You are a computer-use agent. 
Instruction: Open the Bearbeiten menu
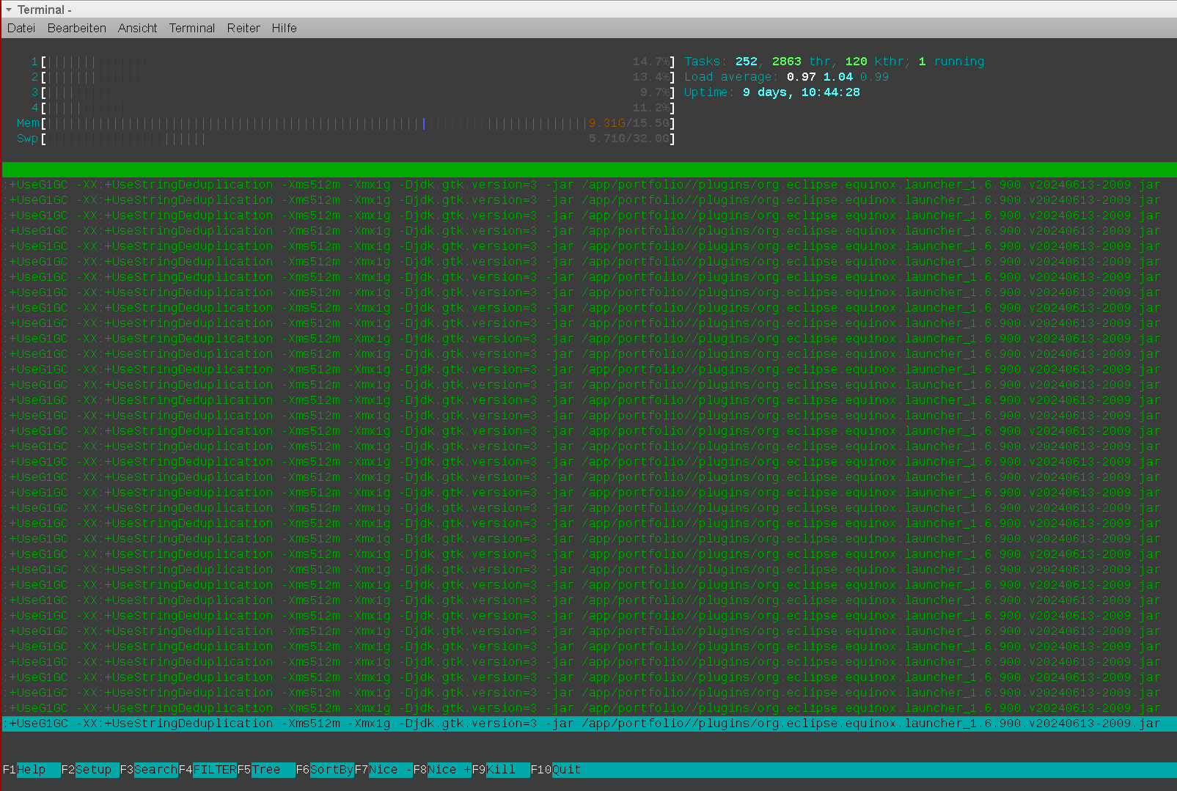point(77,28)
